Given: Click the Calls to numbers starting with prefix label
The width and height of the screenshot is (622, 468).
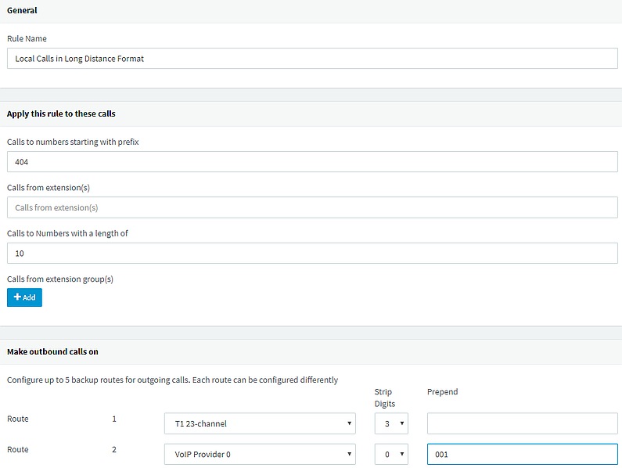Looking at the screenshot, I should (73, 142).
